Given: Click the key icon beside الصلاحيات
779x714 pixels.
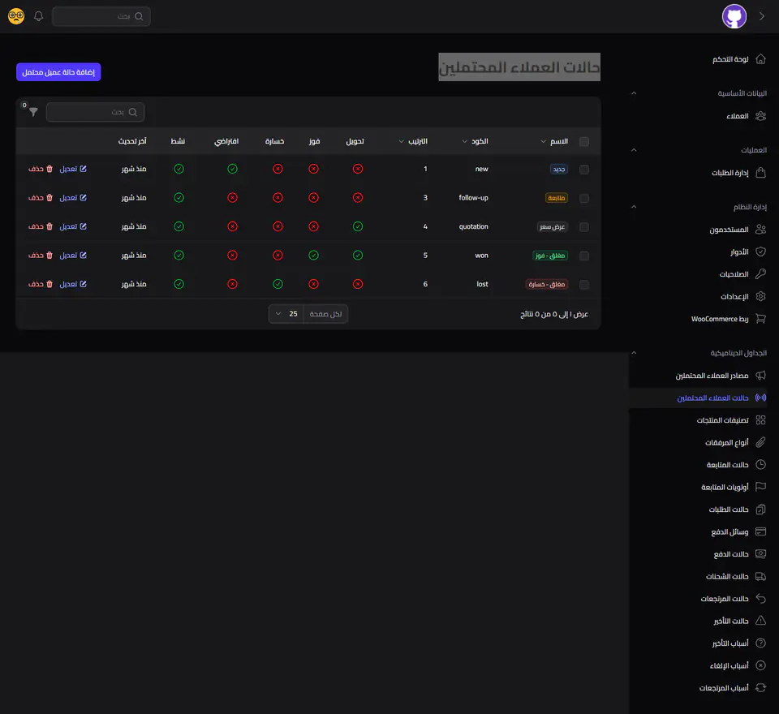Looking at the screenshot, I should pyautogui.click(x=760, y=273).
